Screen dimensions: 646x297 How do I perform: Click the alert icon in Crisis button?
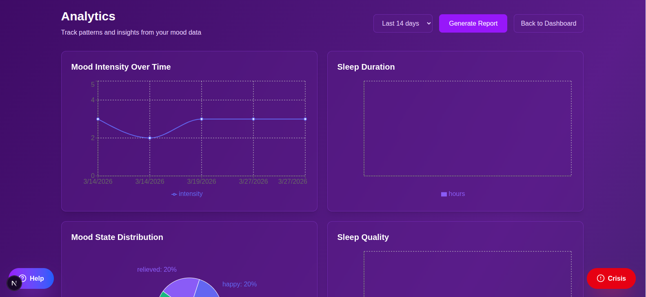pos(601,278)
